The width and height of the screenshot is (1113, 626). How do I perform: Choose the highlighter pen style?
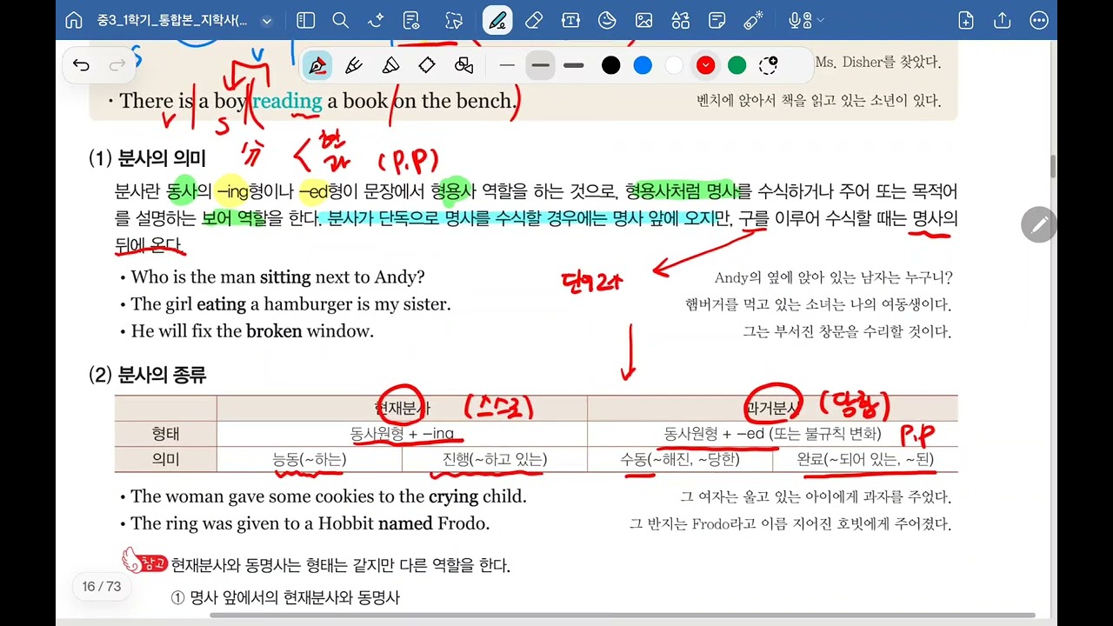click(x=390, y=65)
